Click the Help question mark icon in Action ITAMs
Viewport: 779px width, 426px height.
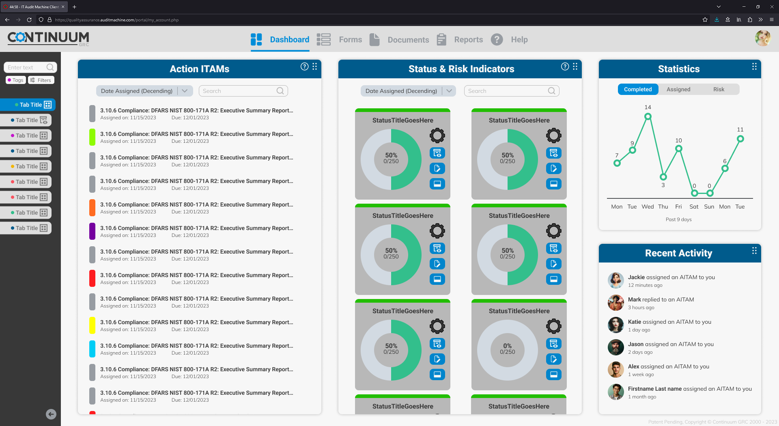click(x=304, y=67)
